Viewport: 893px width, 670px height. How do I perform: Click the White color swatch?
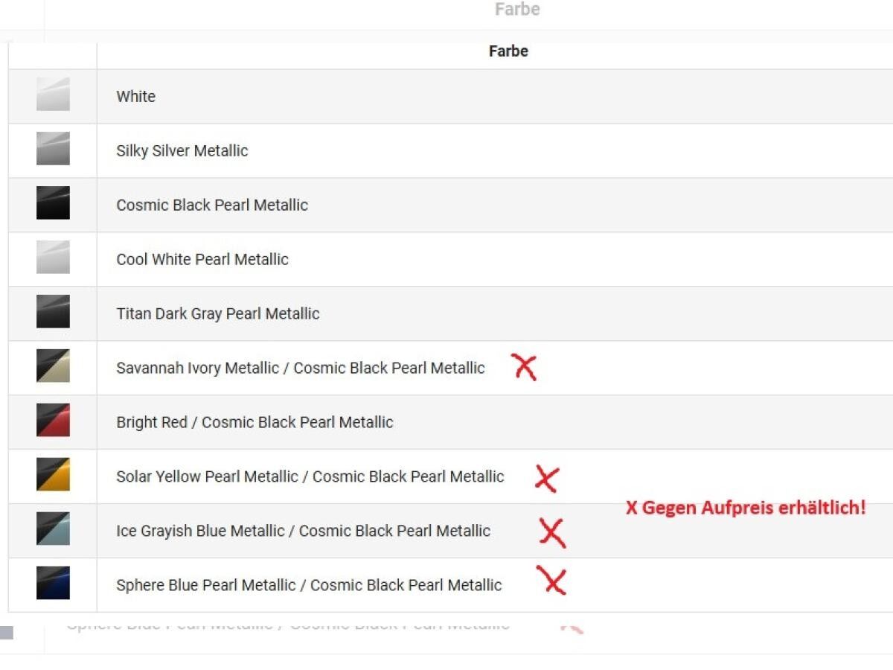pos(53,95)
